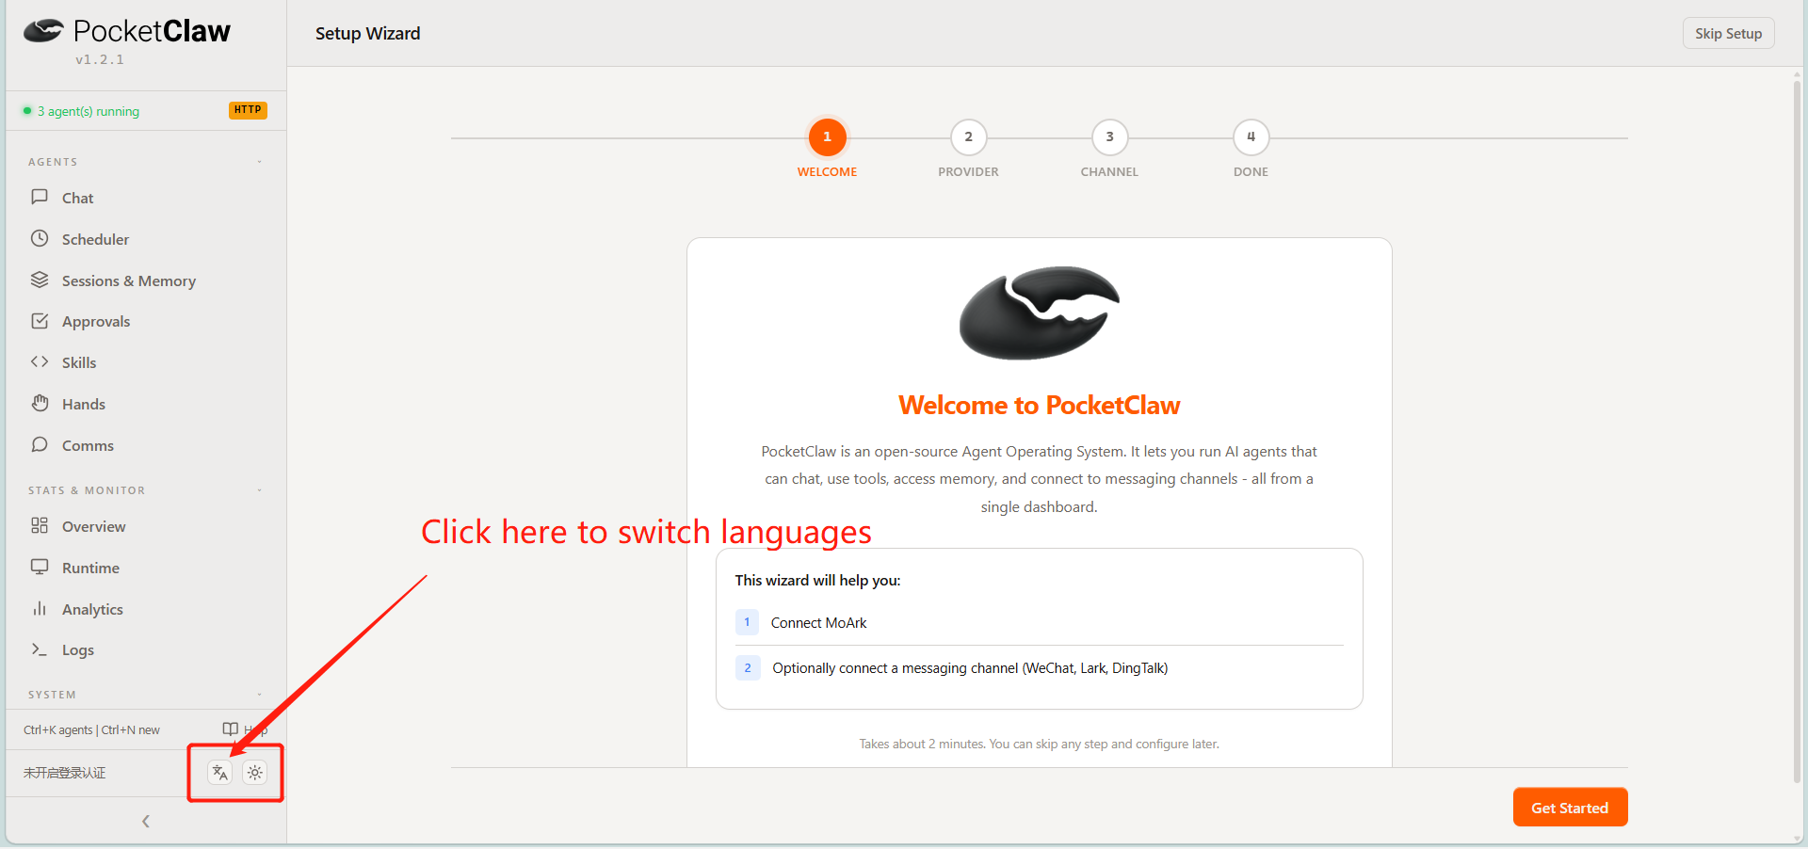Click the 'Takes about 2 minutes' note
The height and width of the screenshot is (849, 1808).
(x=1040, y=744)
